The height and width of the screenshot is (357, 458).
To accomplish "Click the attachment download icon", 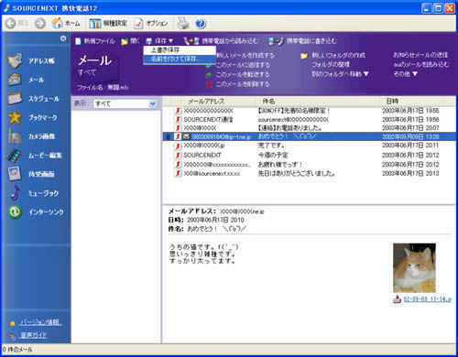I will [397, 299].
